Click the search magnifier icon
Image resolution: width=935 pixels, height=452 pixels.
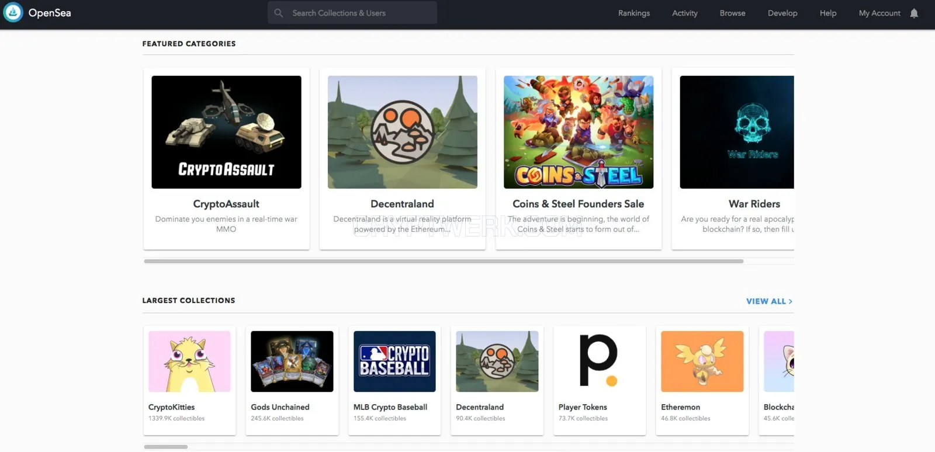tap(279, 13)
